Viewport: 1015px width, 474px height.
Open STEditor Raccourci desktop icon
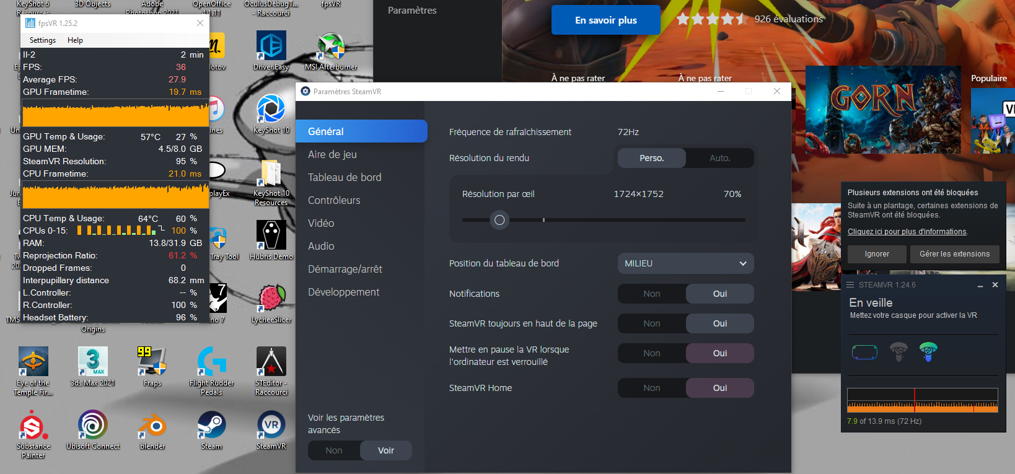click(271, 371)
